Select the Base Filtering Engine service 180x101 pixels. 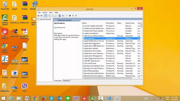coord(111,71)
